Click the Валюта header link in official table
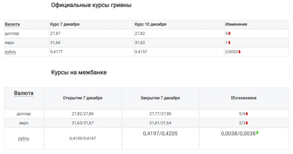Viewport: 293px width, 154px height. click(12, 25)
